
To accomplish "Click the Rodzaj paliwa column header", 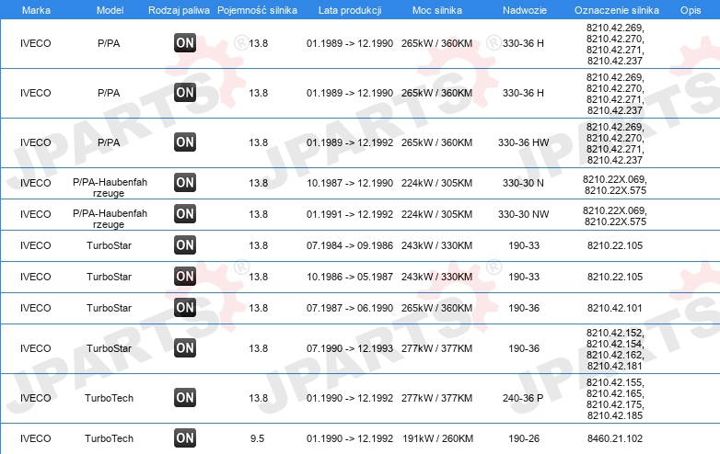I will click(179, 10).
